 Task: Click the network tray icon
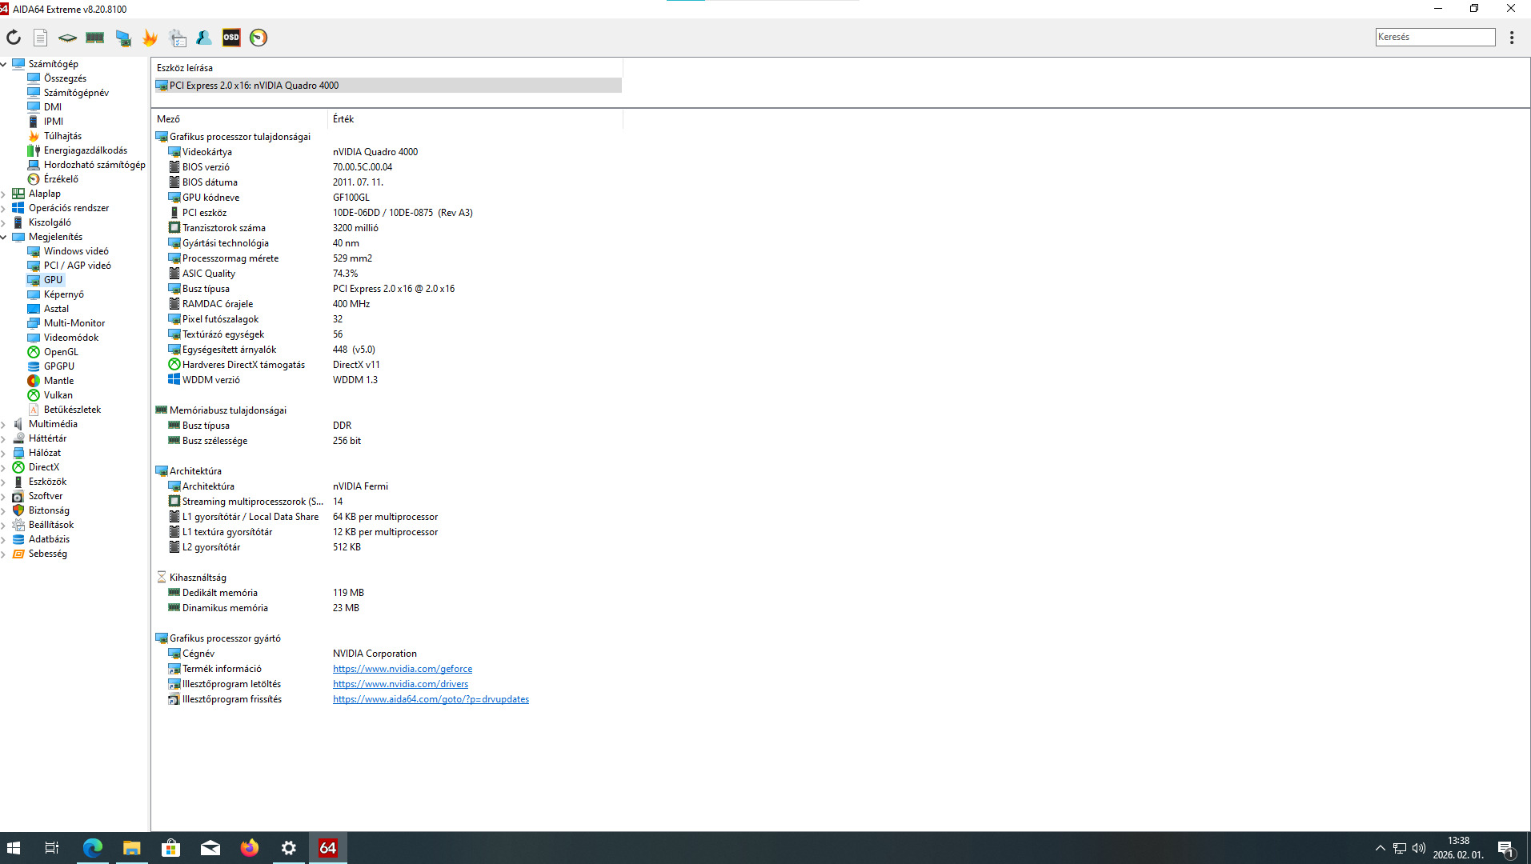1400,848
